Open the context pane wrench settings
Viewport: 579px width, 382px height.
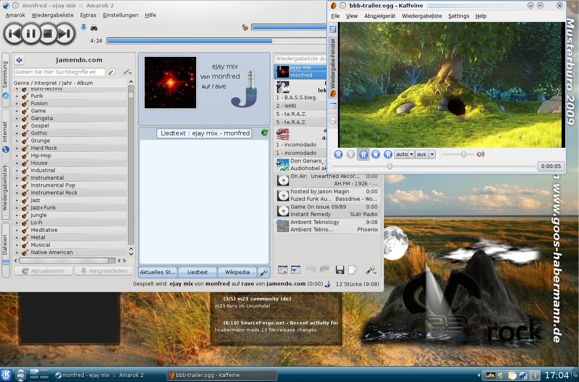pos(264,272)
